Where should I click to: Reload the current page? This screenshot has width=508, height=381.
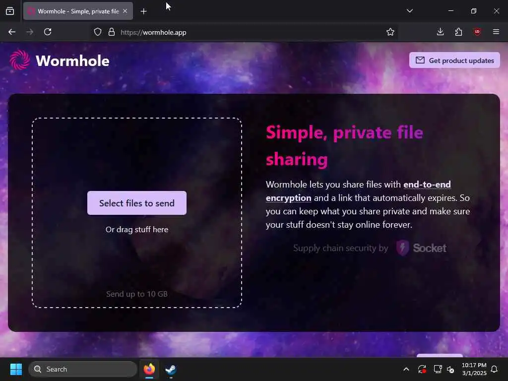(x=48, y=32)
